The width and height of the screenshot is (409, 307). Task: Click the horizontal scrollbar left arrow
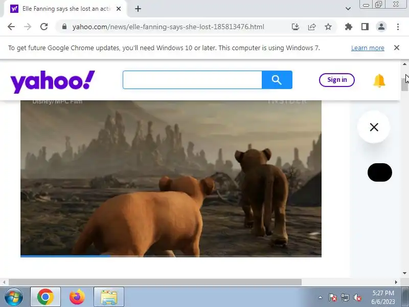(x=4, y=282)
